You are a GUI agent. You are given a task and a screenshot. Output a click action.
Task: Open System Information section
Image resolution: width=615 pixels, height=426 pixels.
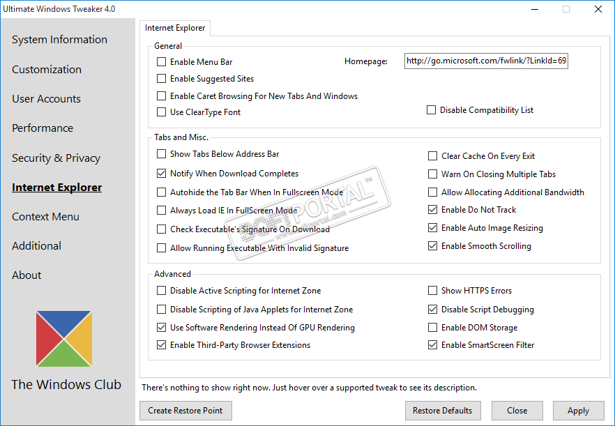click(x=60, y=40)
